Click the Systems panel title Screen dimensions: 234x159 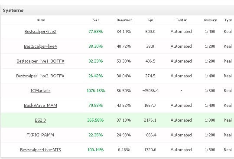click(x=13, y=10)
